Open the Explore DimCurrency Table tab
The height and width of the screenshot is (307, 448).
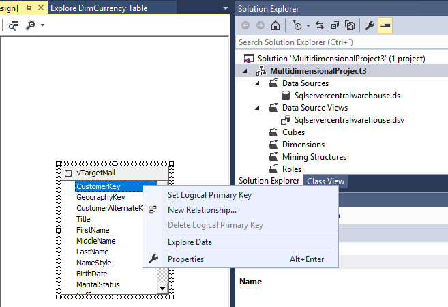pyautogui.click(x=99, y=8)
